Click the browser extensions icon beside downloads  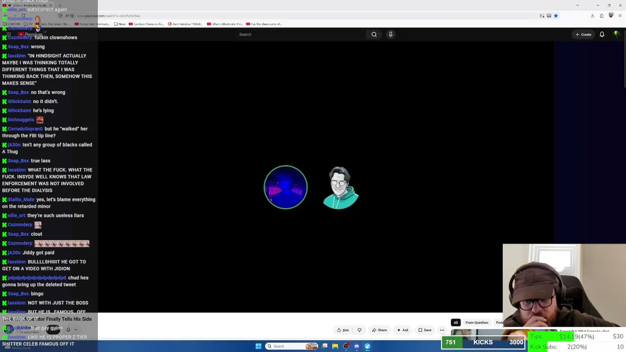coord(602,16)
